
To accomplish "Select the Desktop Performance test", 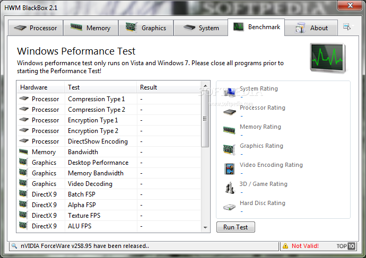I will click(109, 163).
